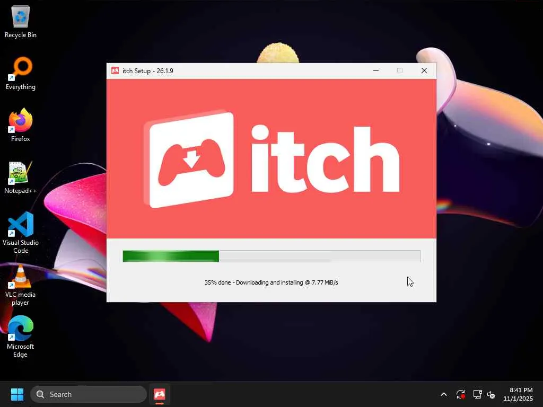Select the Microsoft Edge desktop shortcut
The height and width of the screenshot is (407, 543).
(x=21, y=337)
